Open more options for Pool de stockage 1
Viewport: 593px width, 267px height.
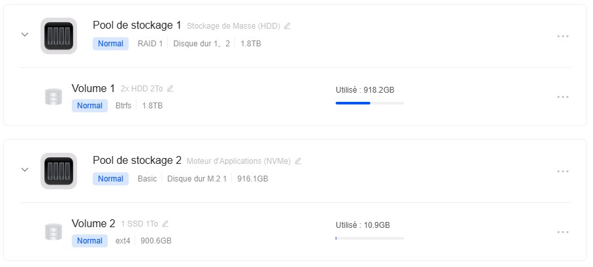[x=563, y=36]
